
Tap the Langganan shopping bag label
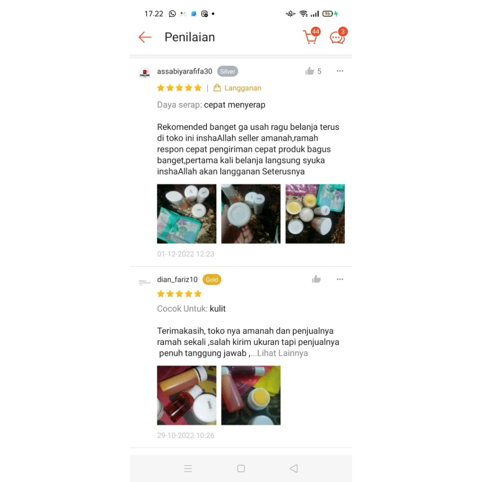pyautogui.click(x=237, y=88)
